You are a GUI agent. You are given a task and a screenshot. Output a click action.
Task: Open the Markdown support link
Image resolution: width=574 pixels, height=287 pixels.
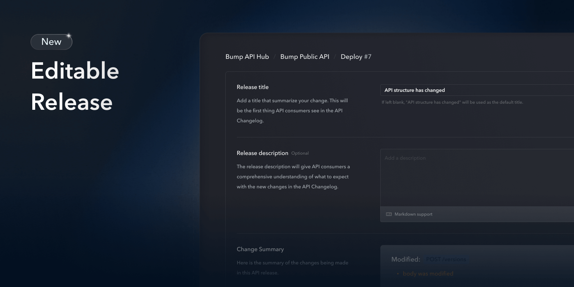click(413, 214)
